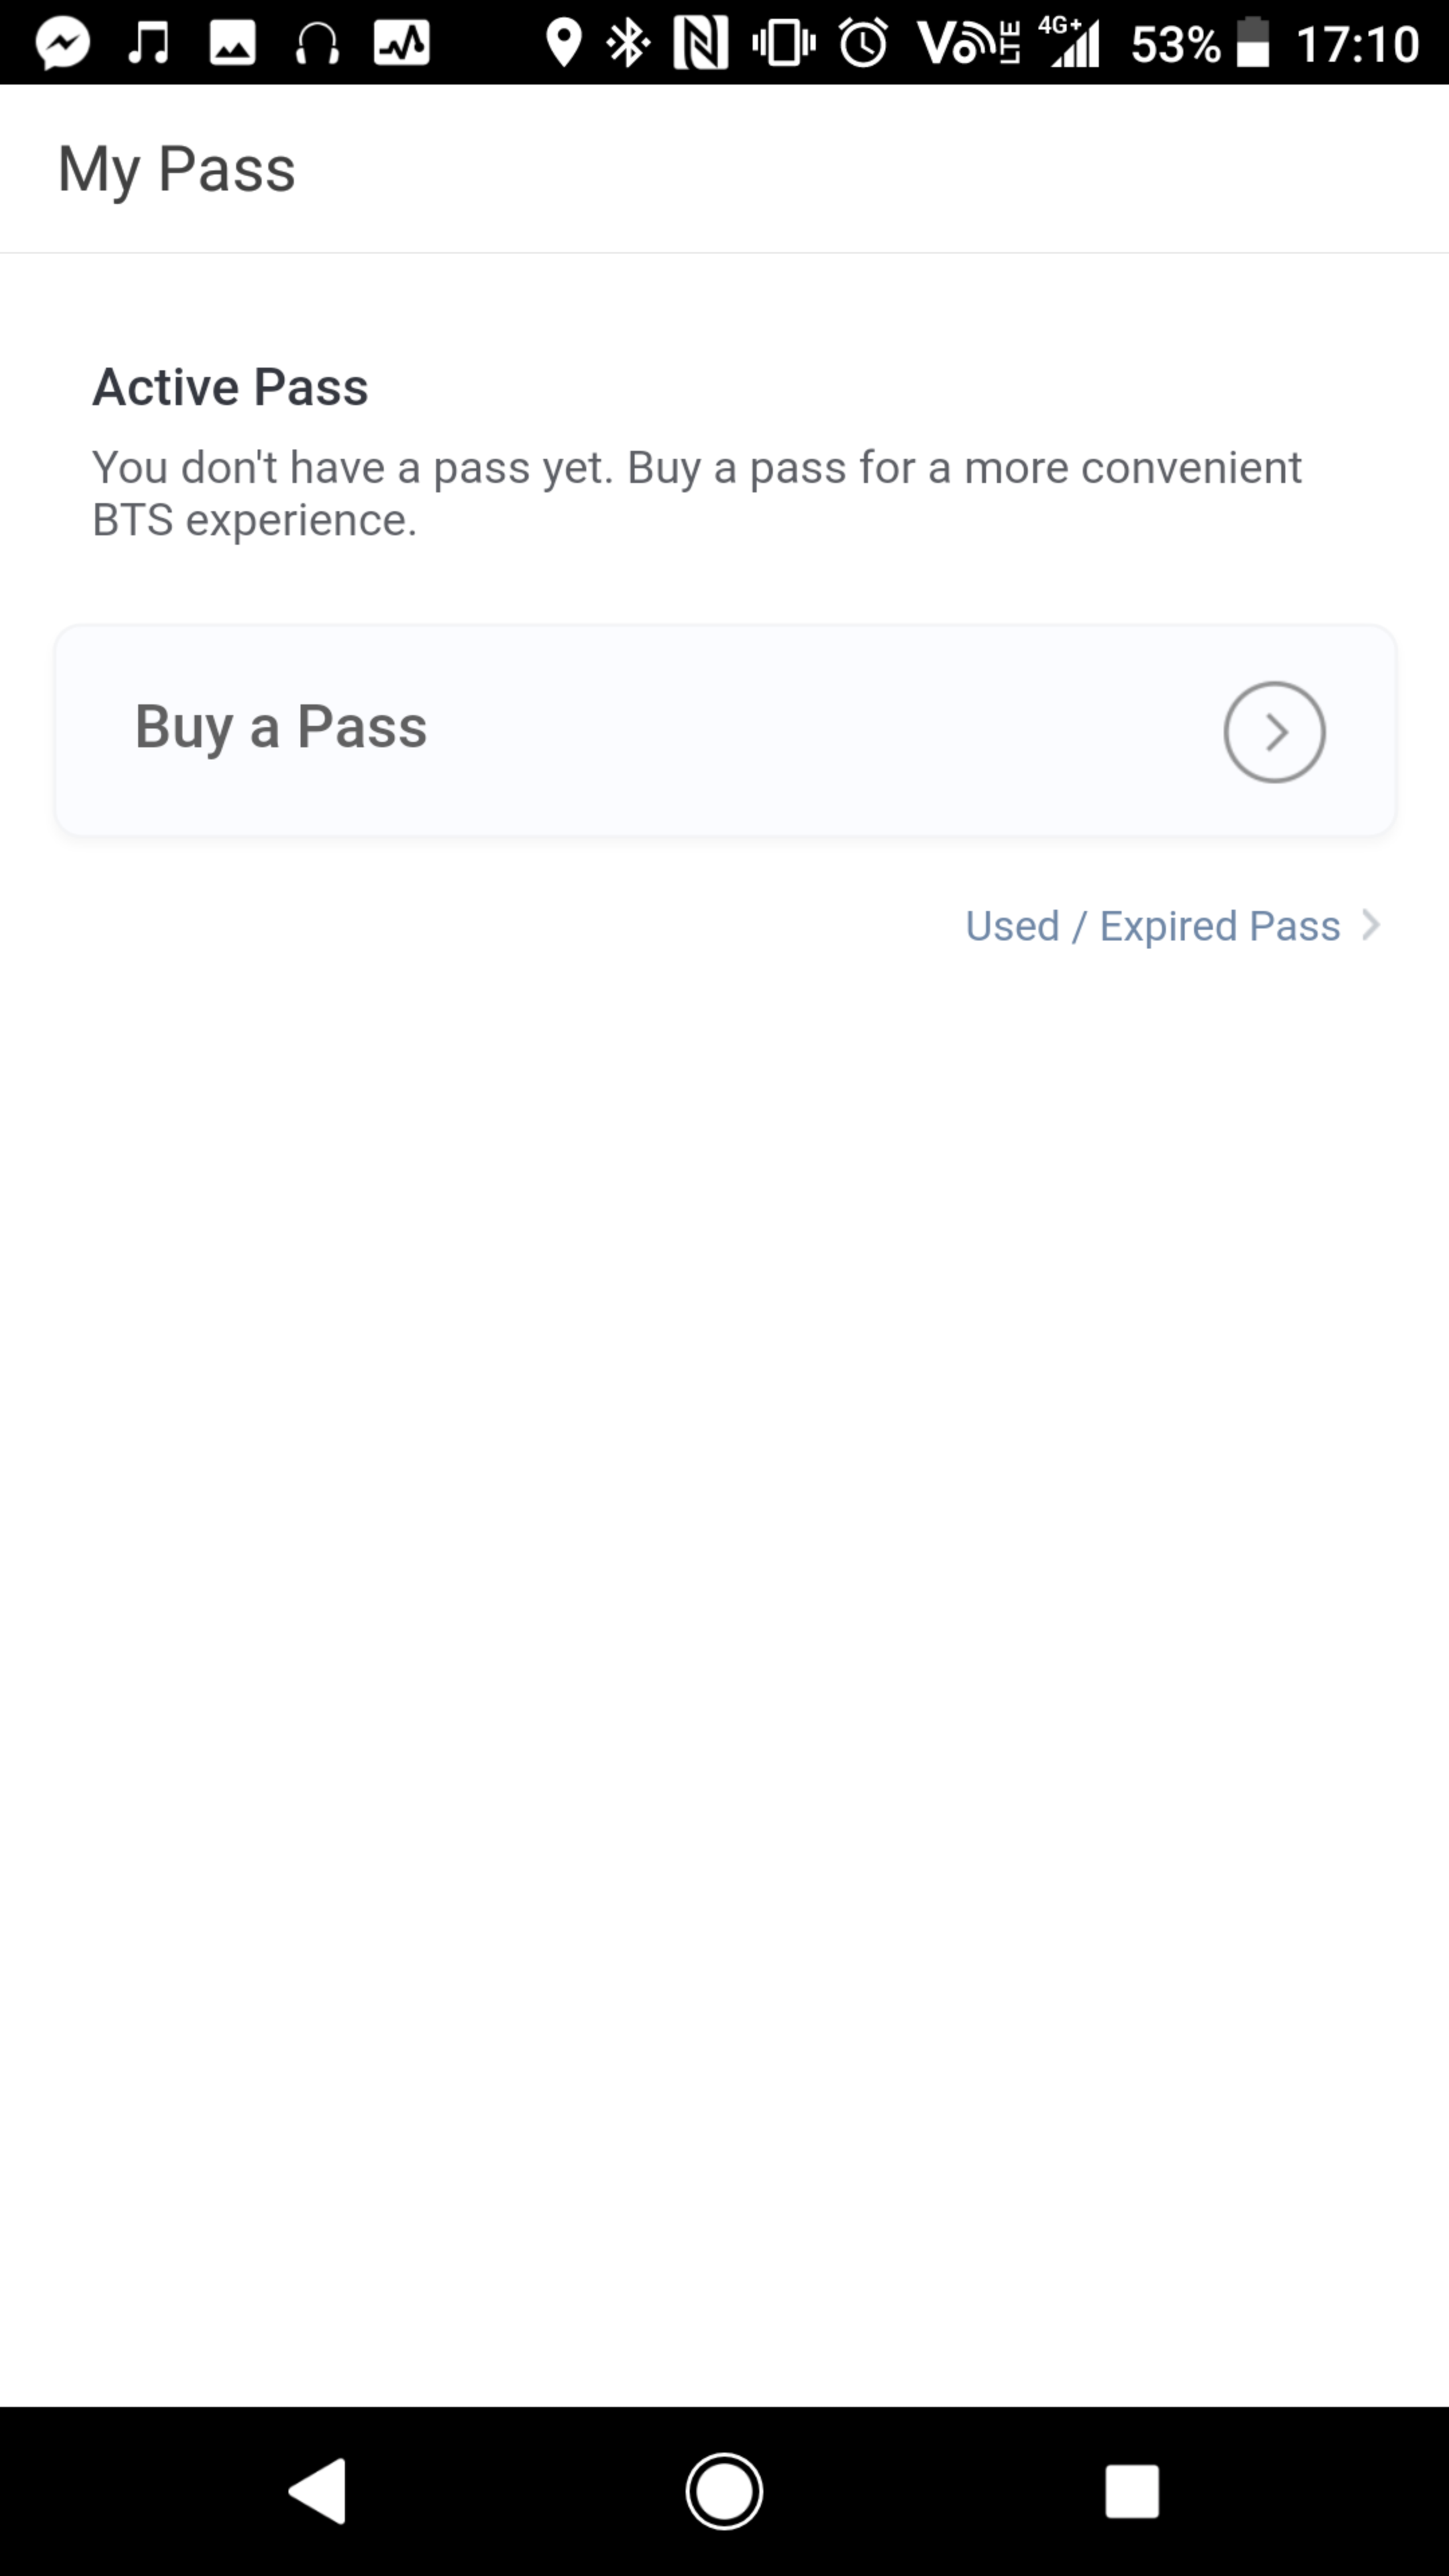
Task: Tap the headphones status icon
Action: (317, 44)
